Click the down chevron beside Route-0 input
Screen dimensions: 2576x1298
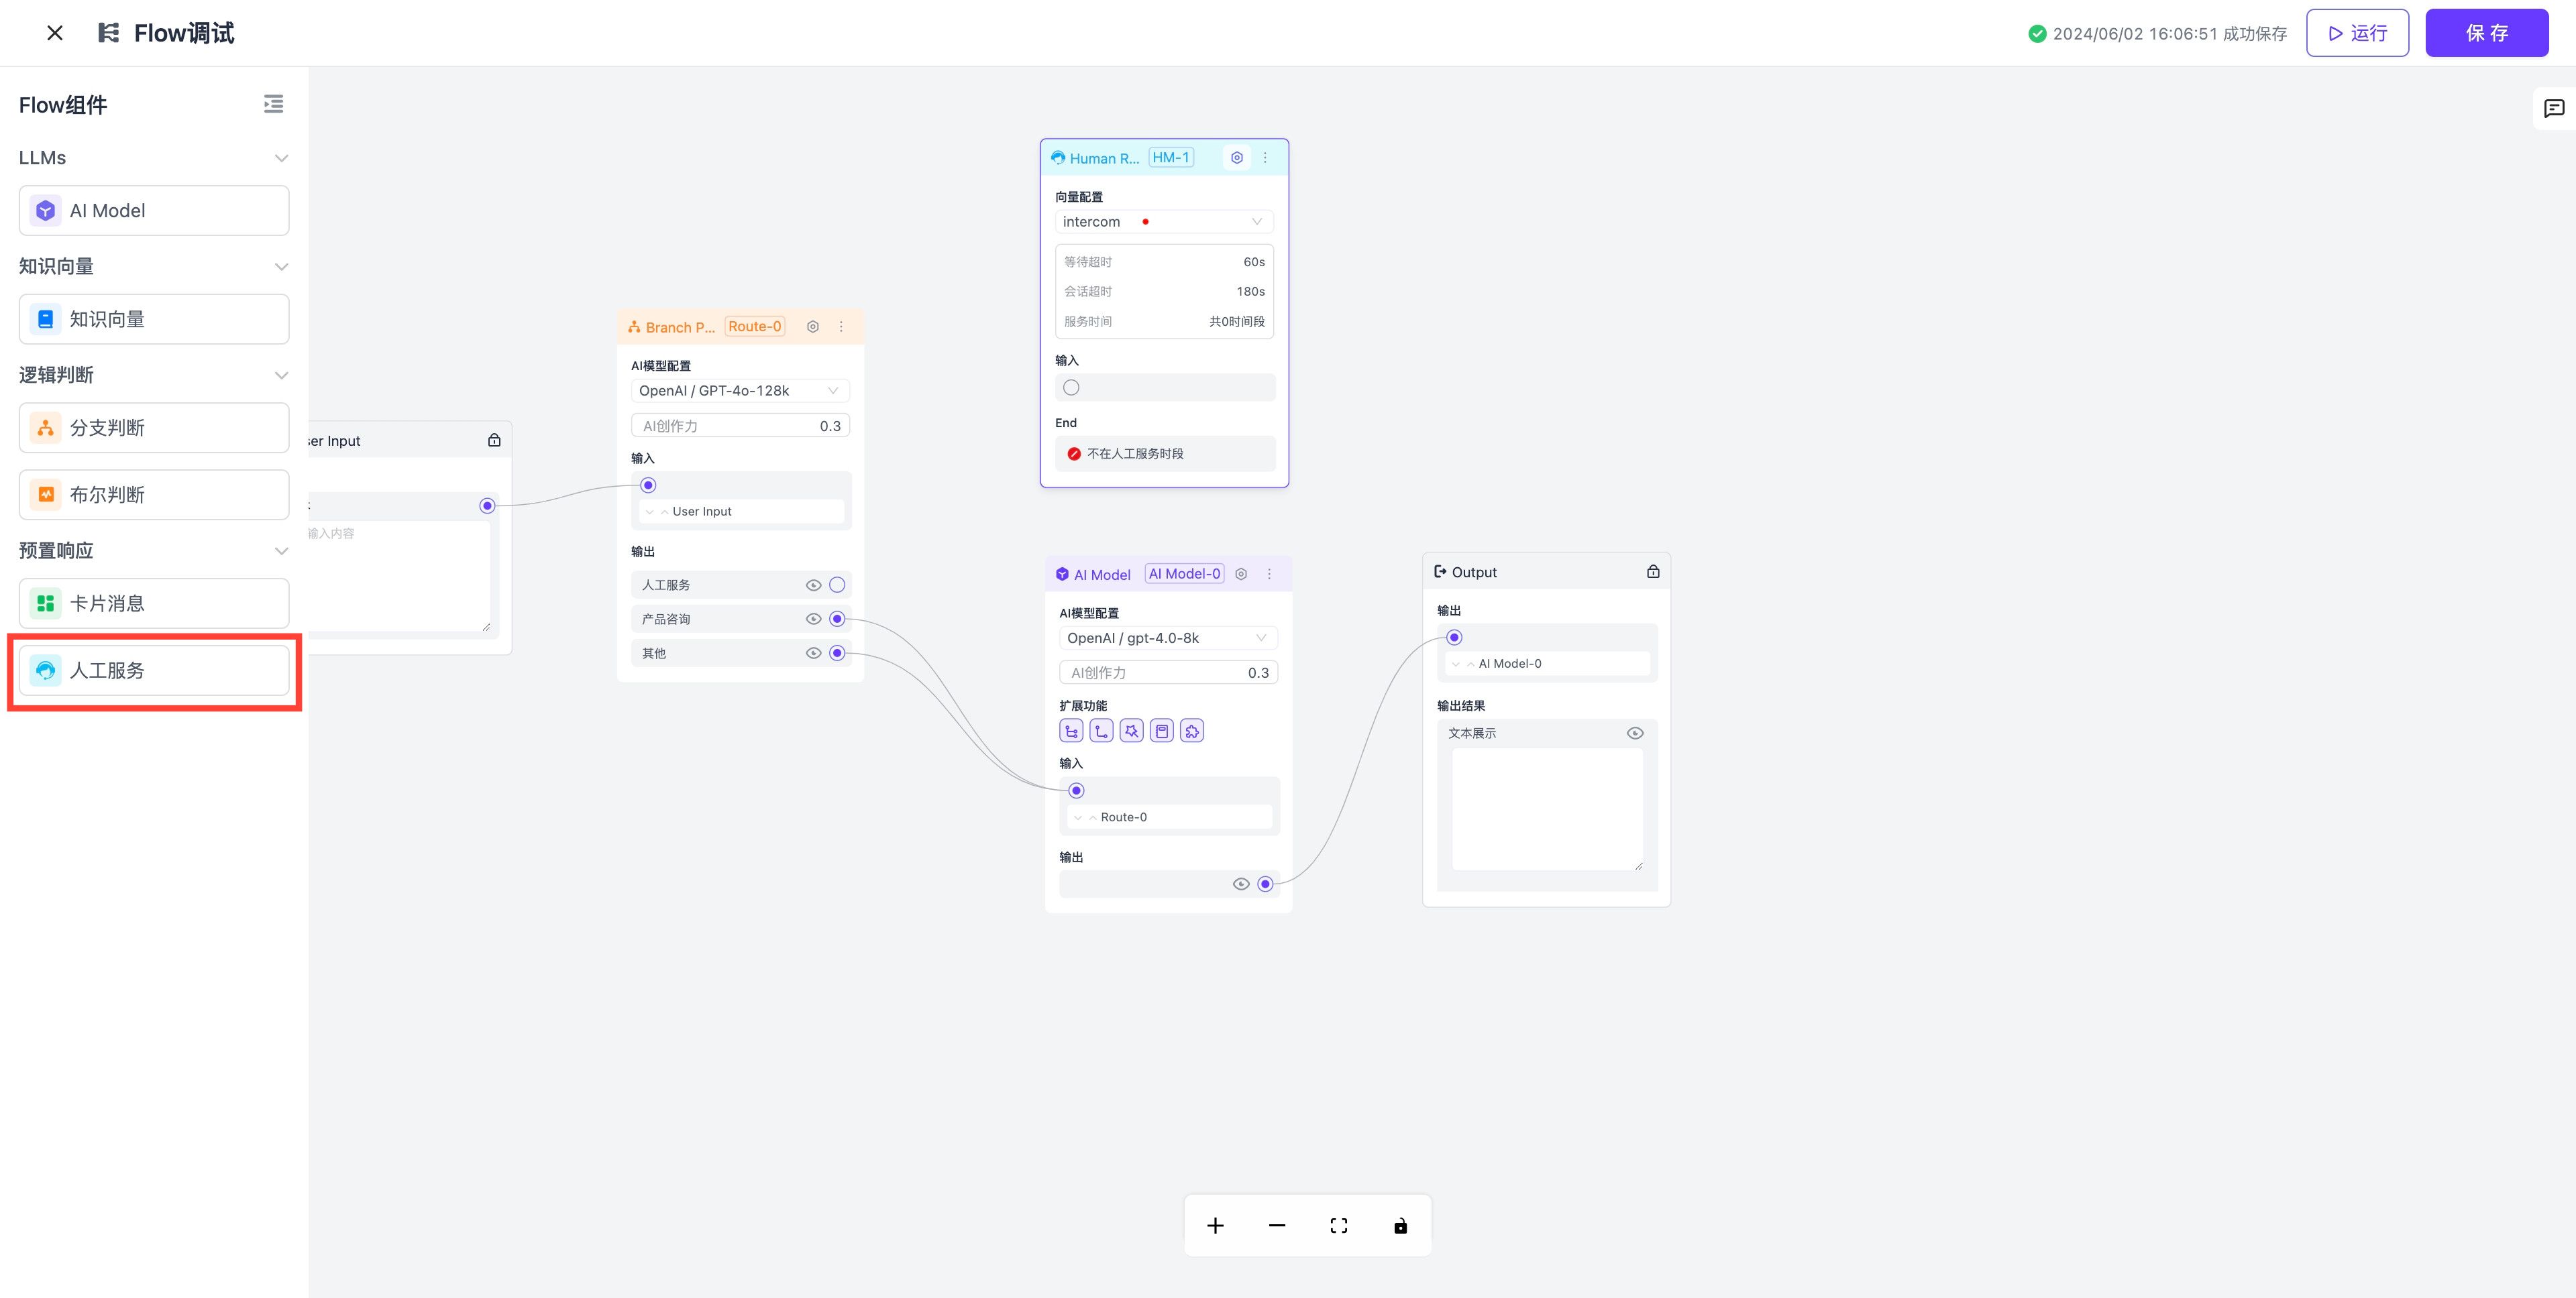tap(1077, 819)
